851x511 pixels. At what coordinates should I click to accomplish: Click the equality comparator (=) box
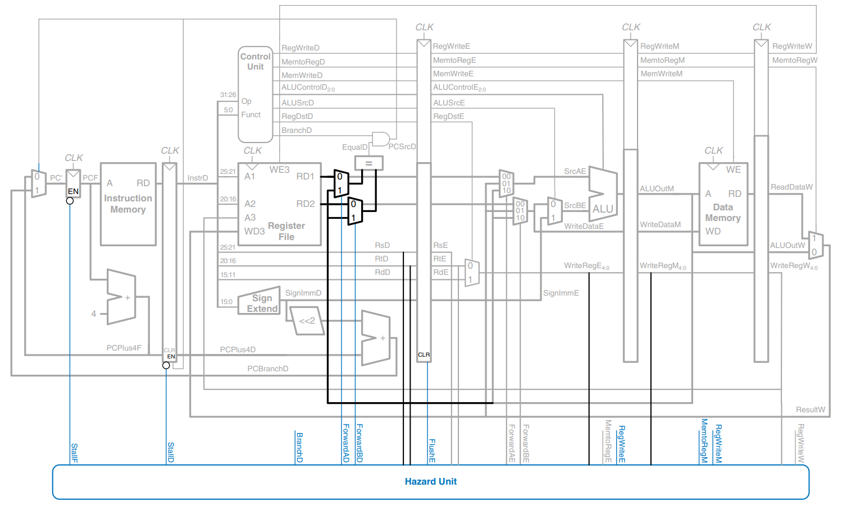click(368, 163)
